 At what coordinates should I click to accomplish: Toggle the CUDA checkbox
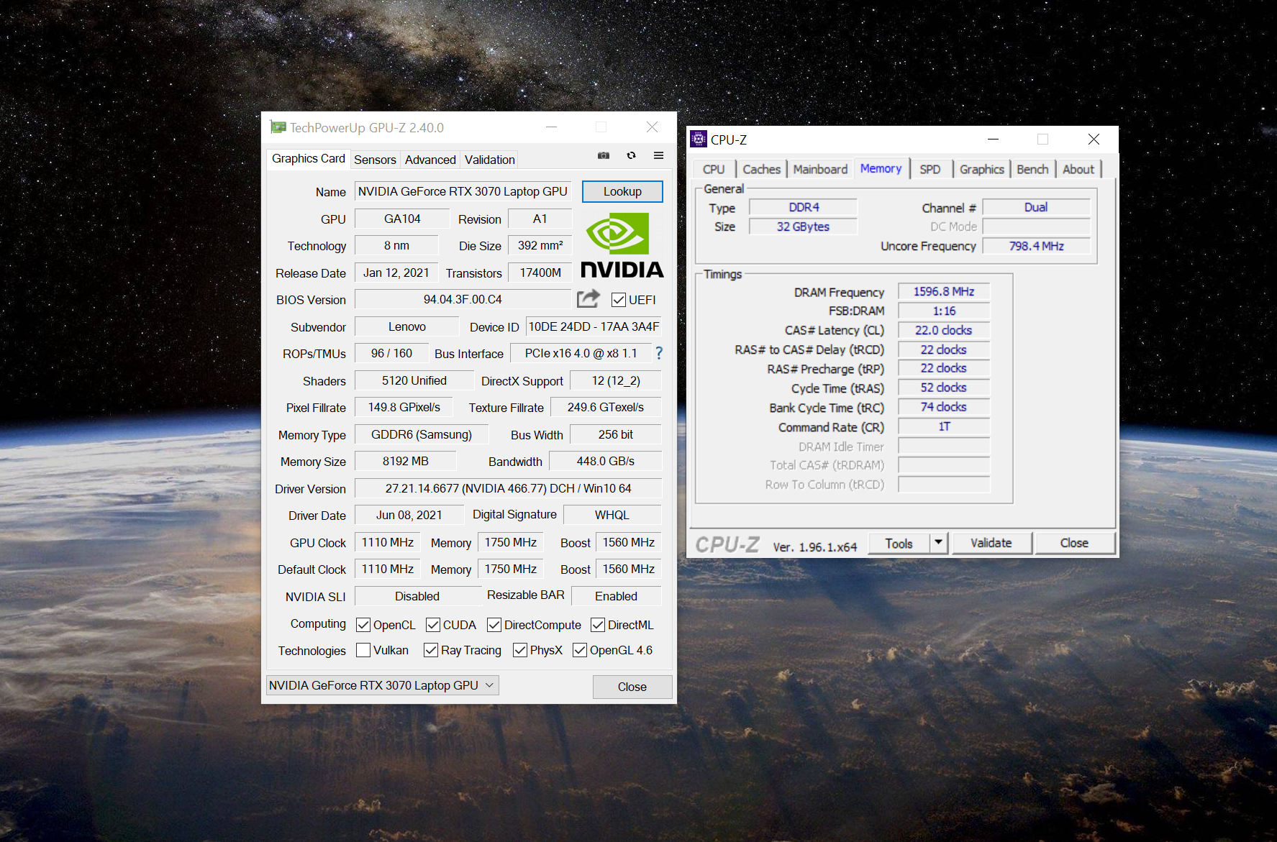pos(433,625)
